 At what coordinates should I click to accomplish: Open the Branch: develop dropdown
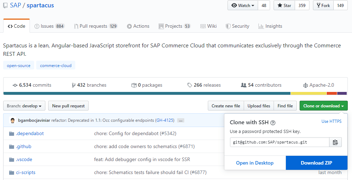coord(24,106)
